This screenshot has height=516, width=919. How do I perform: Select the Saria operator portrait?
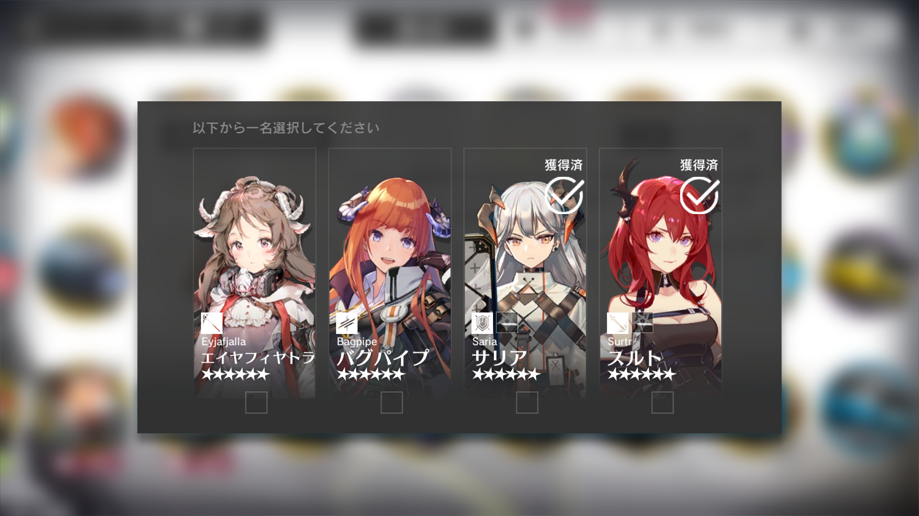click(525, 273)
